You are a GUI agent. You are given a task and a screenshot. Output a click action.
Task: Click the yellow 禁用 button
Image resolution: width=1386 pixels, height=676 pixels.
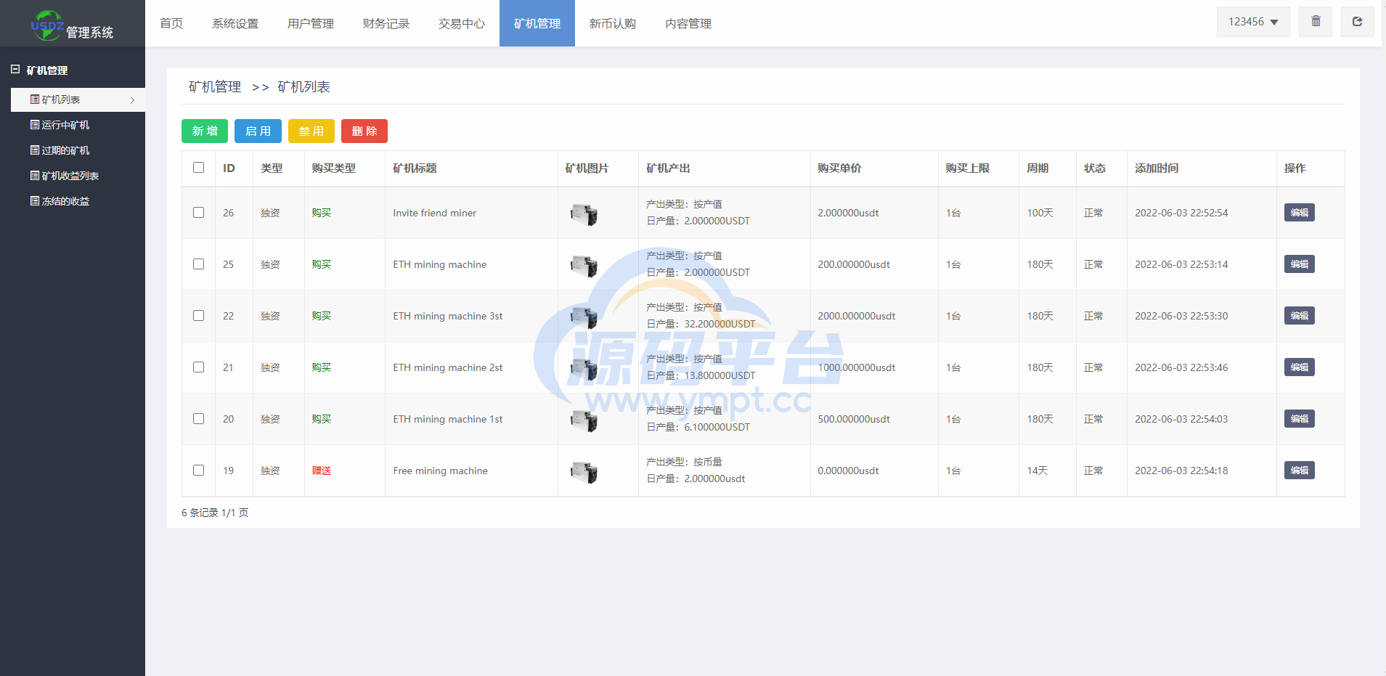click(x=311, y=131)
